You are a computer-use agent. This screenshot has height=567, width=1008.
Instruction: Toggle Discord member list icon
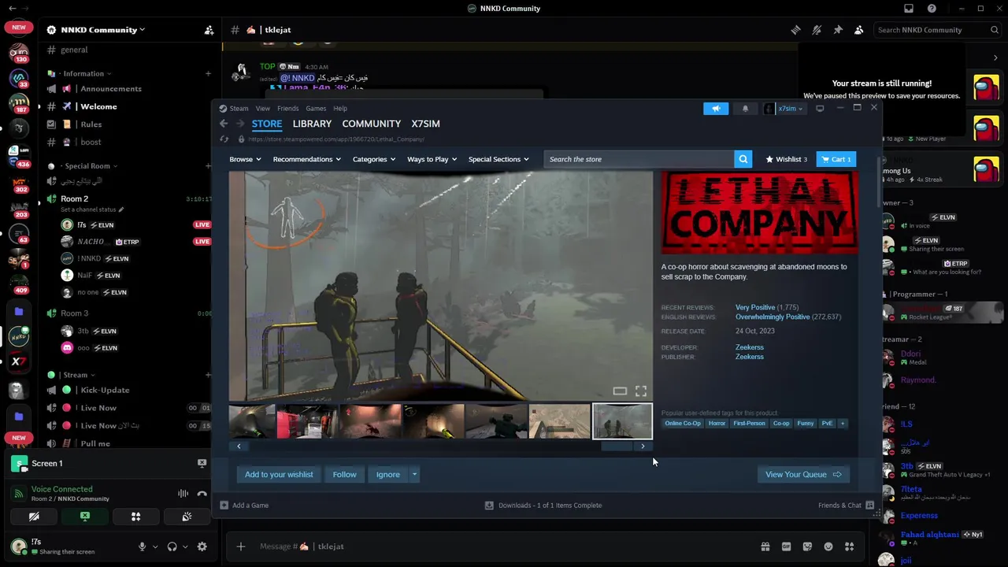click(858, 30)
